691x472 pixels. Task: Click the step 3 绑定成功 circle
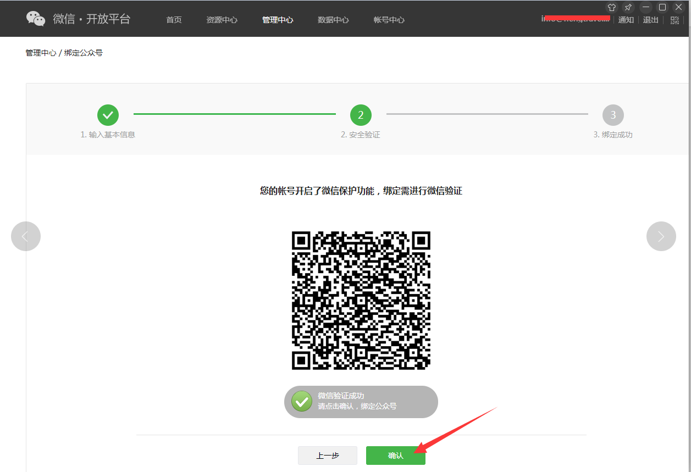pyautogui.click(x=613, y=115)
